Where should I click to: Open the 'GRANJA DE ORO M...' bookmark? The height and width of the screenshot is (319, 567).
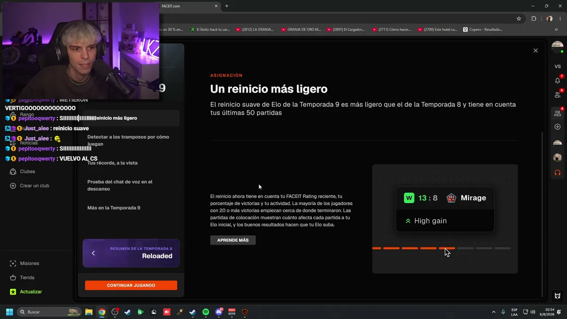point(301,30)
